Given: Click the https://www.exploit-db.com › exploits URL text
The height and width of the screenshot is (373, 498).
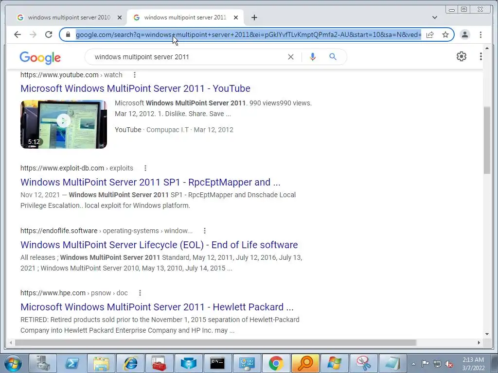Looking at the screenshot, I should (x=76, y=168).
